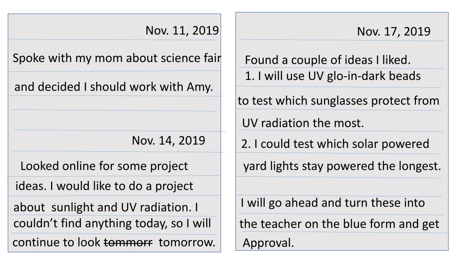Image resolution: width=457 pixels, height=257 pixels.
Task: Click the line 'about sunlight and UV radiation. I'
Action: point(106,207)
